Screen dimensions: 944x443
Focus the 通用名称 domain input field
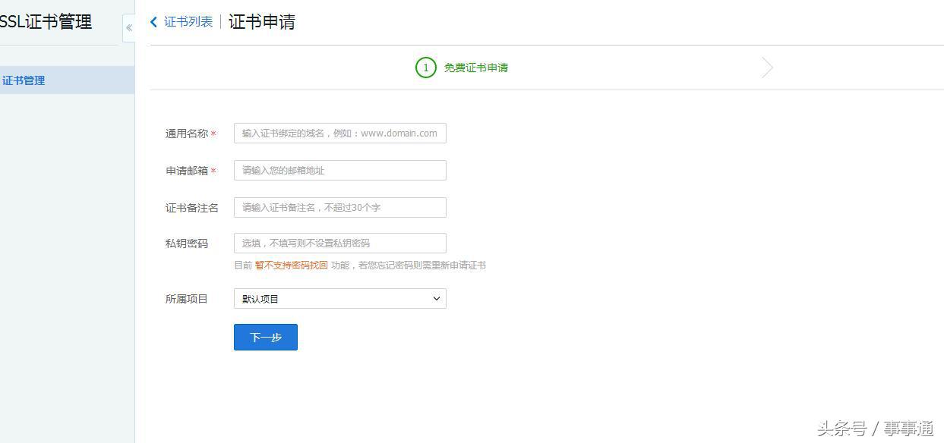pyautogui.click(x=339, y=133)
